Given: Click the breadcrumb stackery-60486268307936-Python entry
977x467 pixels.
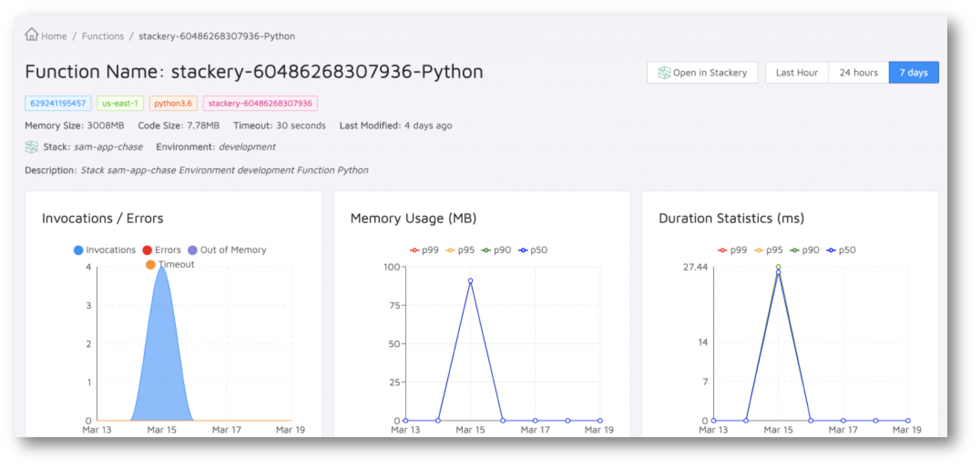Looking at the screenshot, I should point(217,36).
